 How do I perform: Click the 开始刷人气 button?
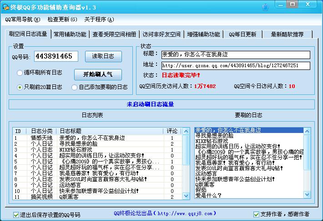point(98,74)
